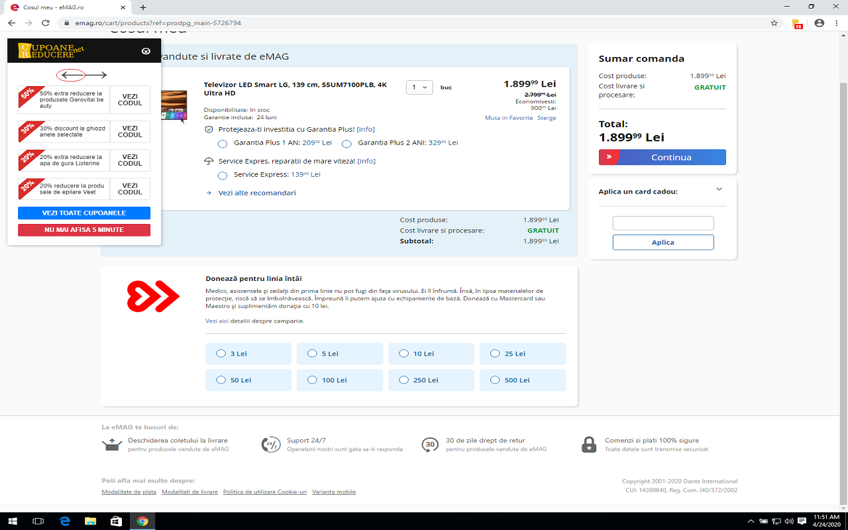Reveal code for 30% ghiozdane coupon
Image resolution: width=848 pixels, height=530 pixels.
click(x=130, y=131)
